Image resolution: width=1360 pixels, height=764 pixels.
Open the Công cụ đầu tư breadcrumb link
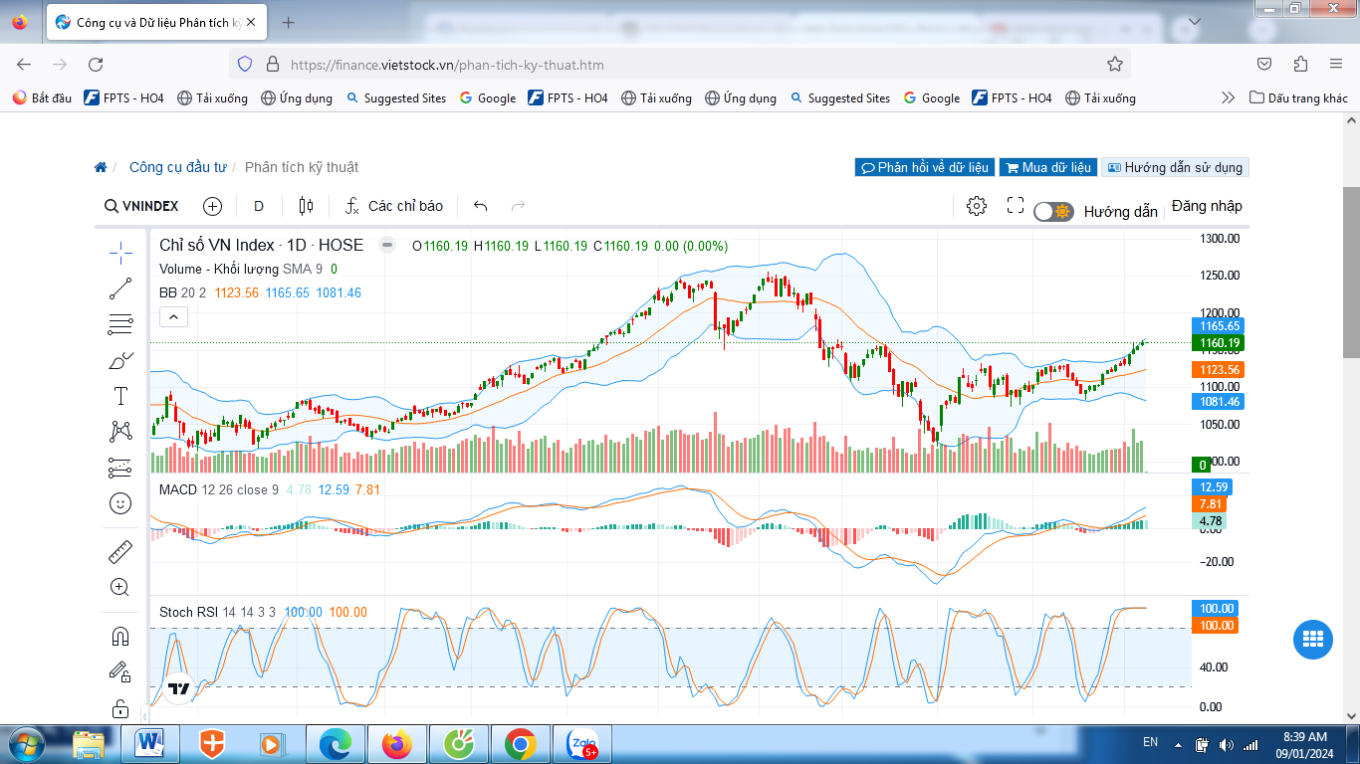(x=178, y=167)
